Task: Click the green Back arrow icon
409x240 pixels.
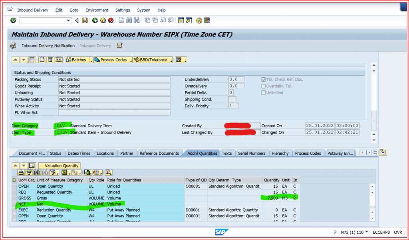Action: pyautogui.click(x=95, y=20)
